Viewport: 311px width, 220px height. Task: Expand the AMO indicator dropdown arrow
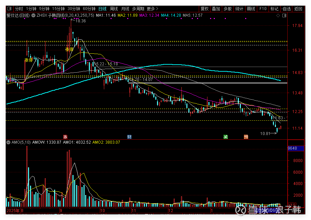tap(9, 142)
